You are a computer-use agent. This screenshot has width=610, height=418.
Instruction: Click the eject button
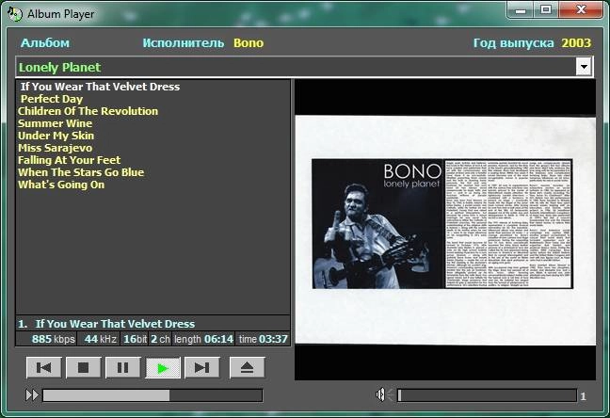(x=247, y=367)
